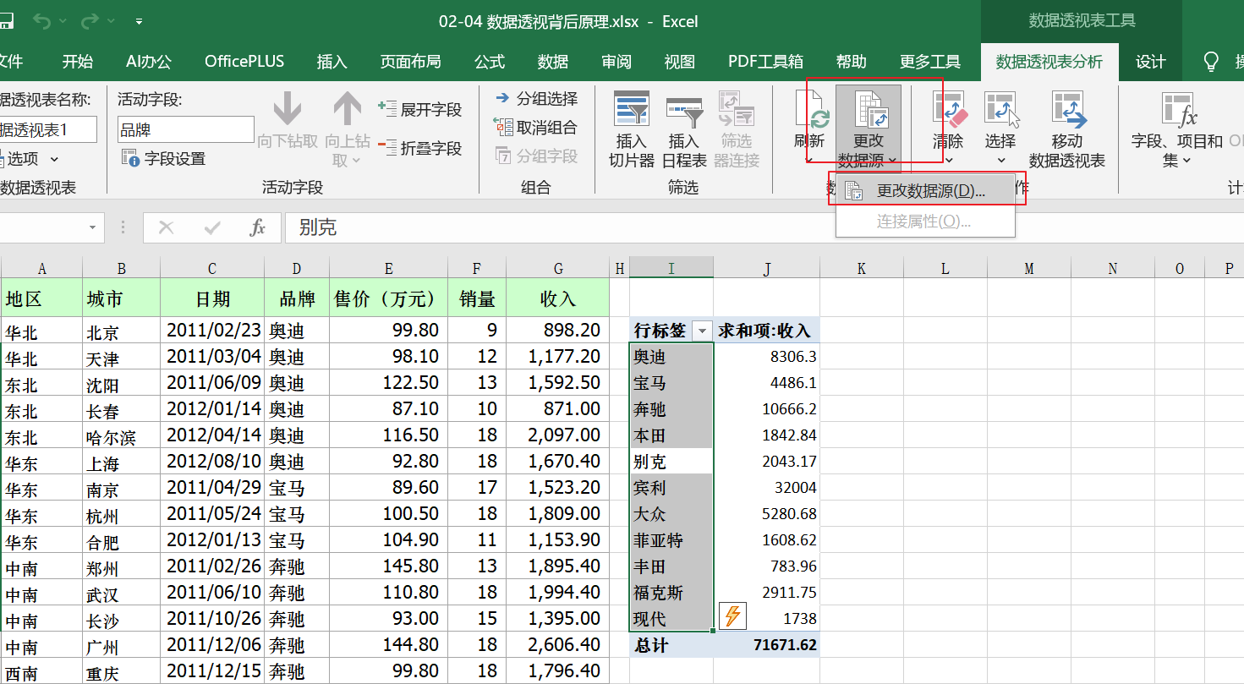1244x684 pixels.
Task: Click the 更改数据源 icon in the ribbon
Action: coord(869,110)
